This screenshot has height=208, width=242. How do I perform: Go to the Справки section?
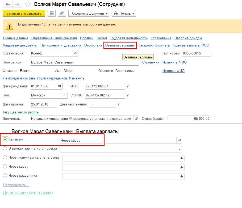pyautogui.click(x=87, y=38)
